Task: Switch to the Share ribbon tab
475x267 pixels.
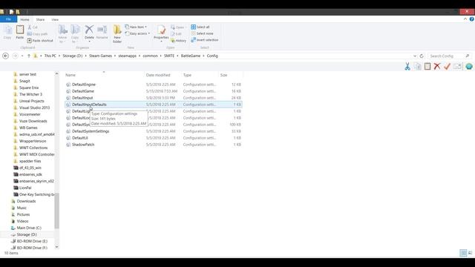Action: (40, 20)
